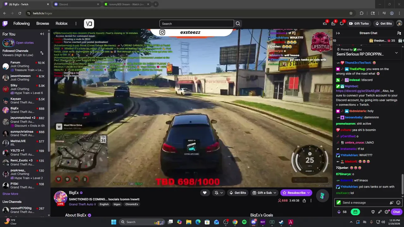This screenshot has width=404, height=227.
Task: Open channel points balance 58
Action: tap(342, 212)
